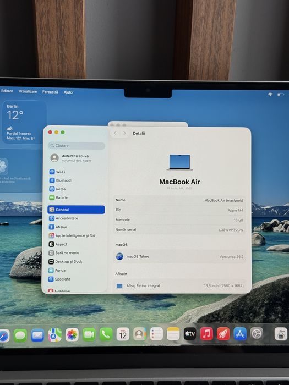289x385 pixels.
Task: Click the "Afișaj Retina integrat" row
Action: [179, 286]
